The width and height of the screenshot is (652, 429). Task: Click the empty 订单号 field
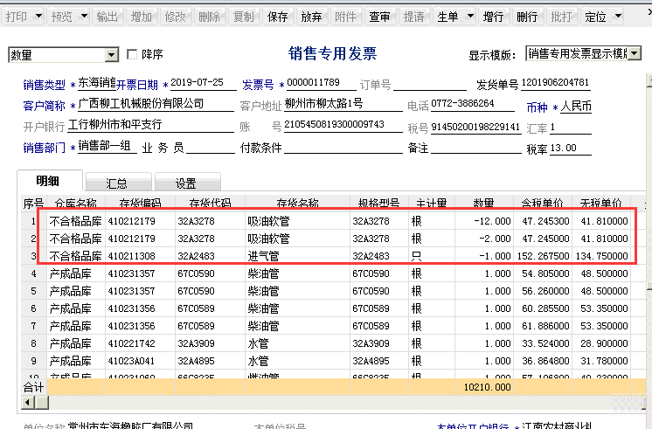pyautogui.click(x=430, y=84)
